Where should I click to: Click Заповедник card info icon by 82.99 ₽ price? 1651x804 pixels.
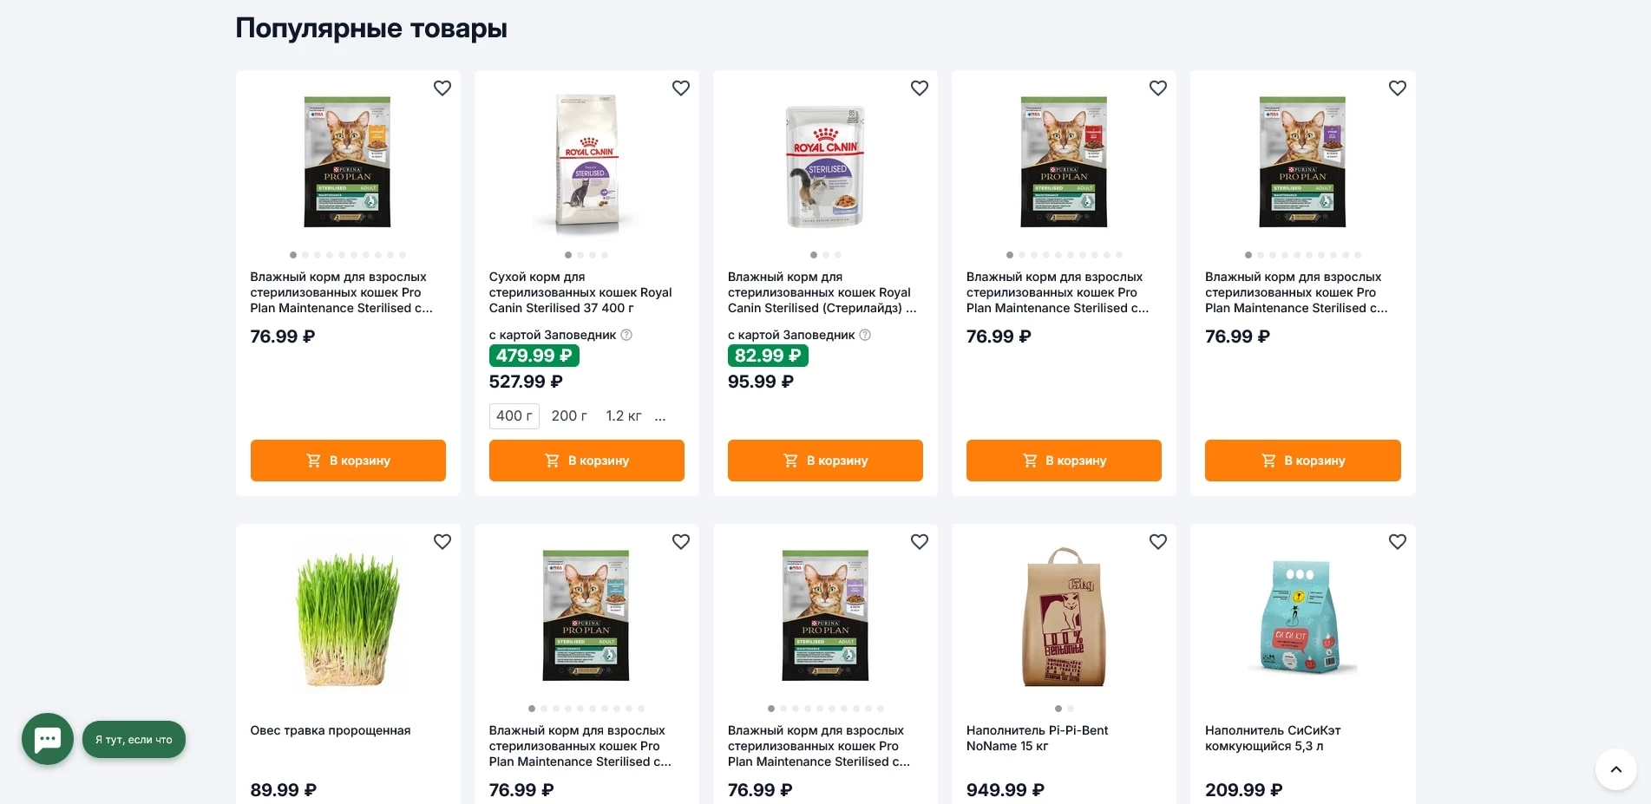pyautogui.click(x=865, y=335)
